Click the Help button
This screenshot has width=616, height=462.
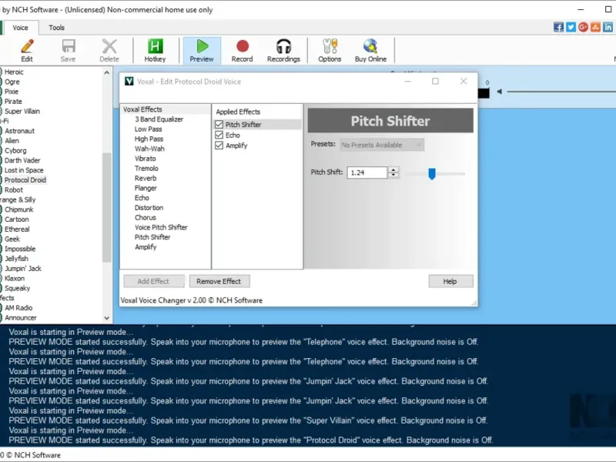(450, 281)
